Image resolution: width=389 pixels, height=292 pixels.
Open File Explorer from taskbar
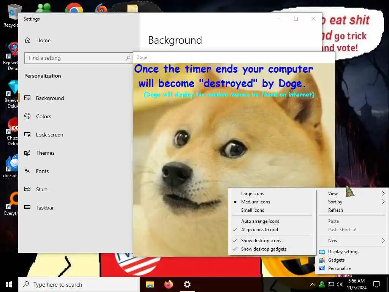pyautogui.click(x=150, y=284)
